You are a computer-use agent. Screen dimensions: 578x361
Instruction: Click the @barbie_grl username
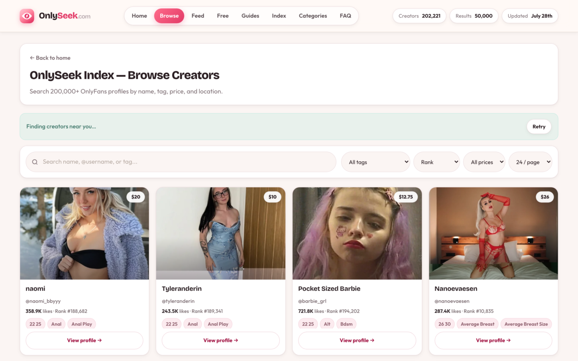(312, 301)
